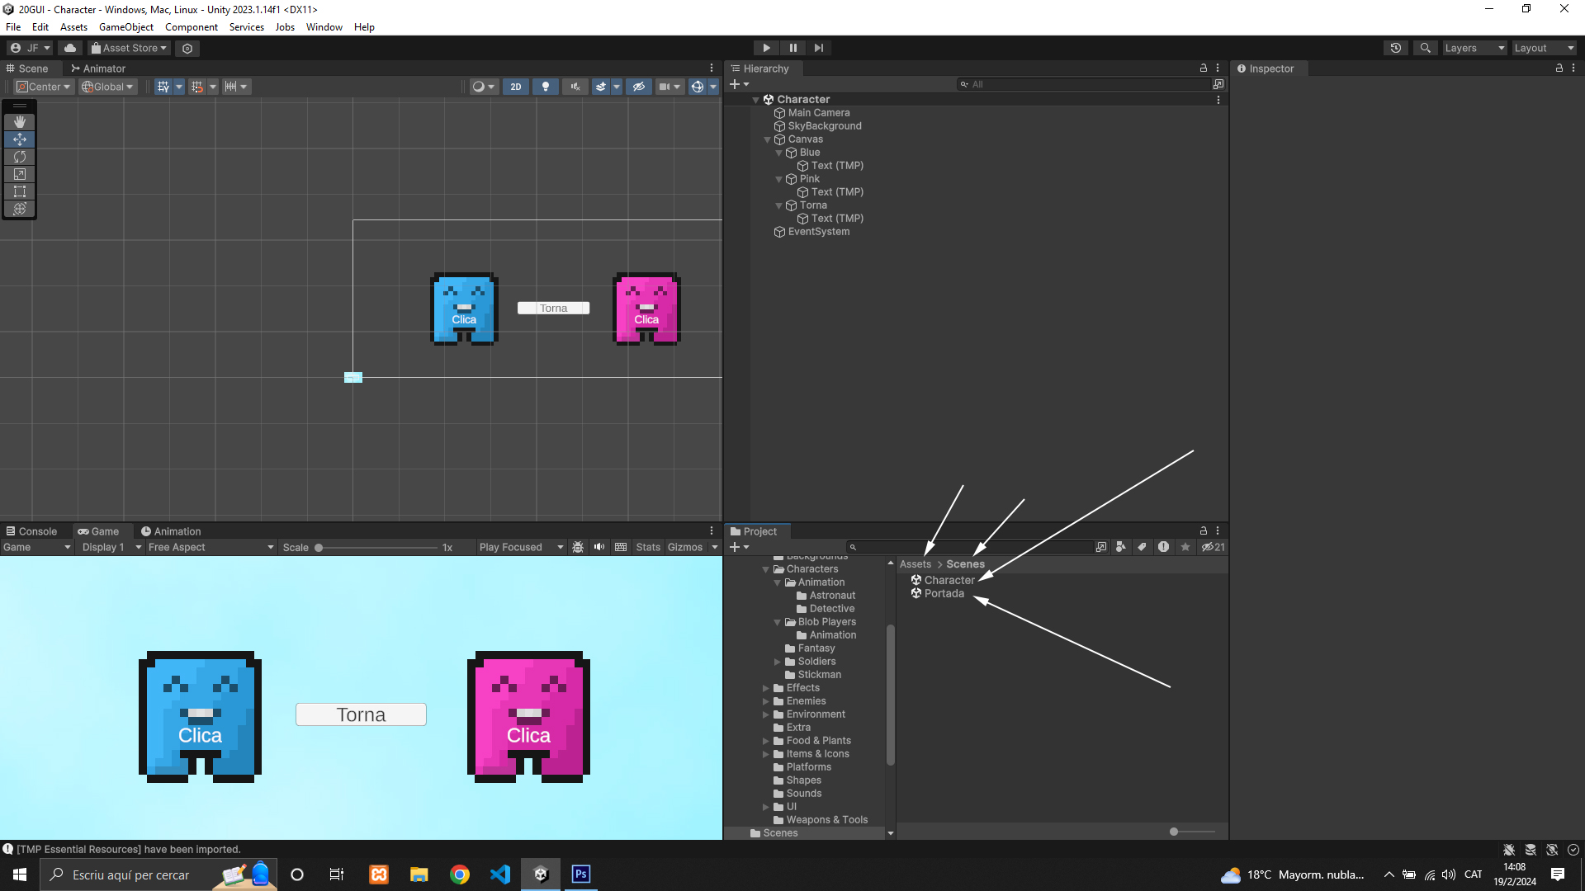Click the Stats button in Game view
The height and width of the screenshot is (891, 1585).
[x=648, y=547]
